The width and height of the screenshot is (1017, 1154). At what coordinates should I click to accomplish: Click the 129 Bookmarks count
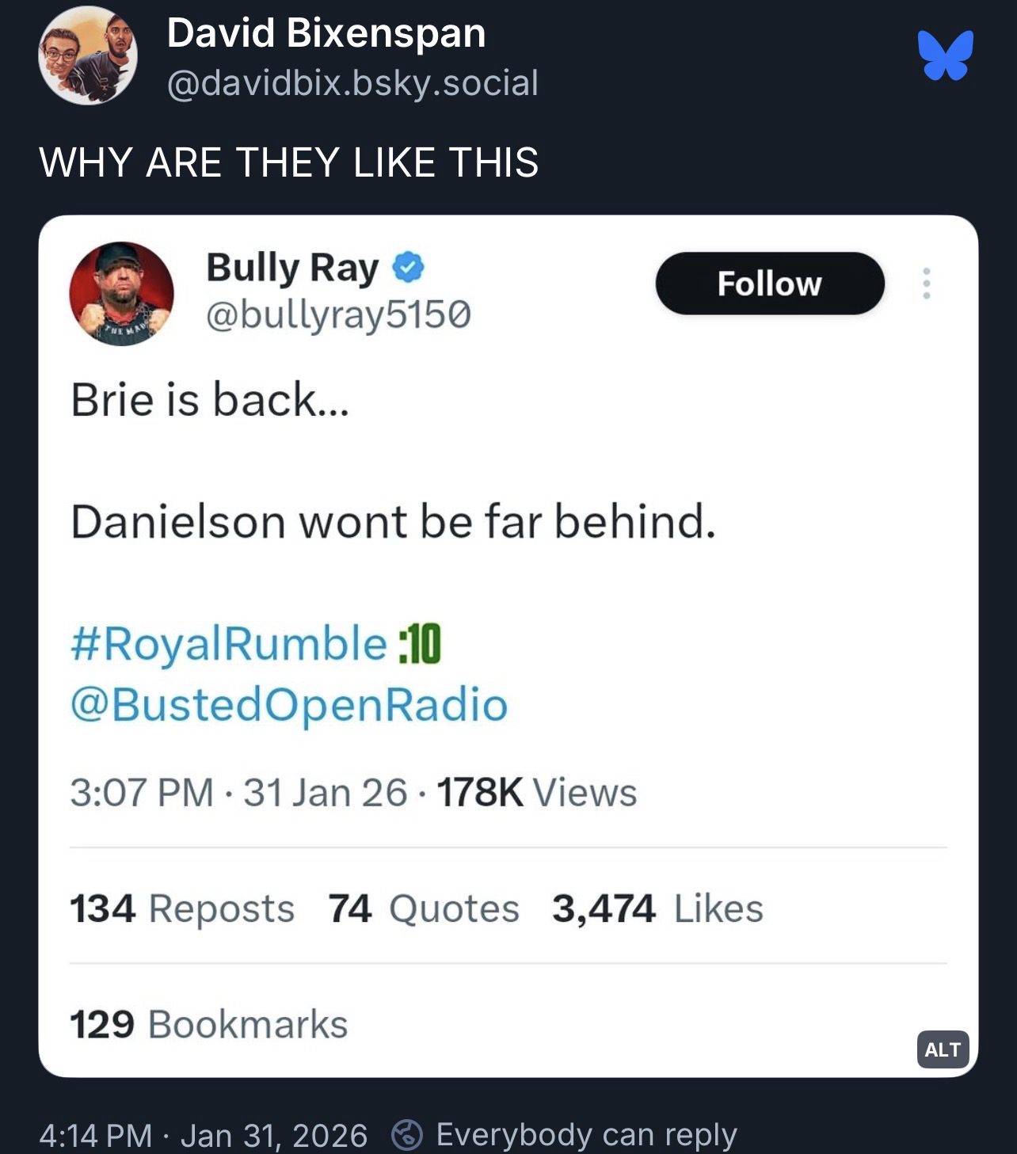pyautogui.click(x=209, y=1024)
